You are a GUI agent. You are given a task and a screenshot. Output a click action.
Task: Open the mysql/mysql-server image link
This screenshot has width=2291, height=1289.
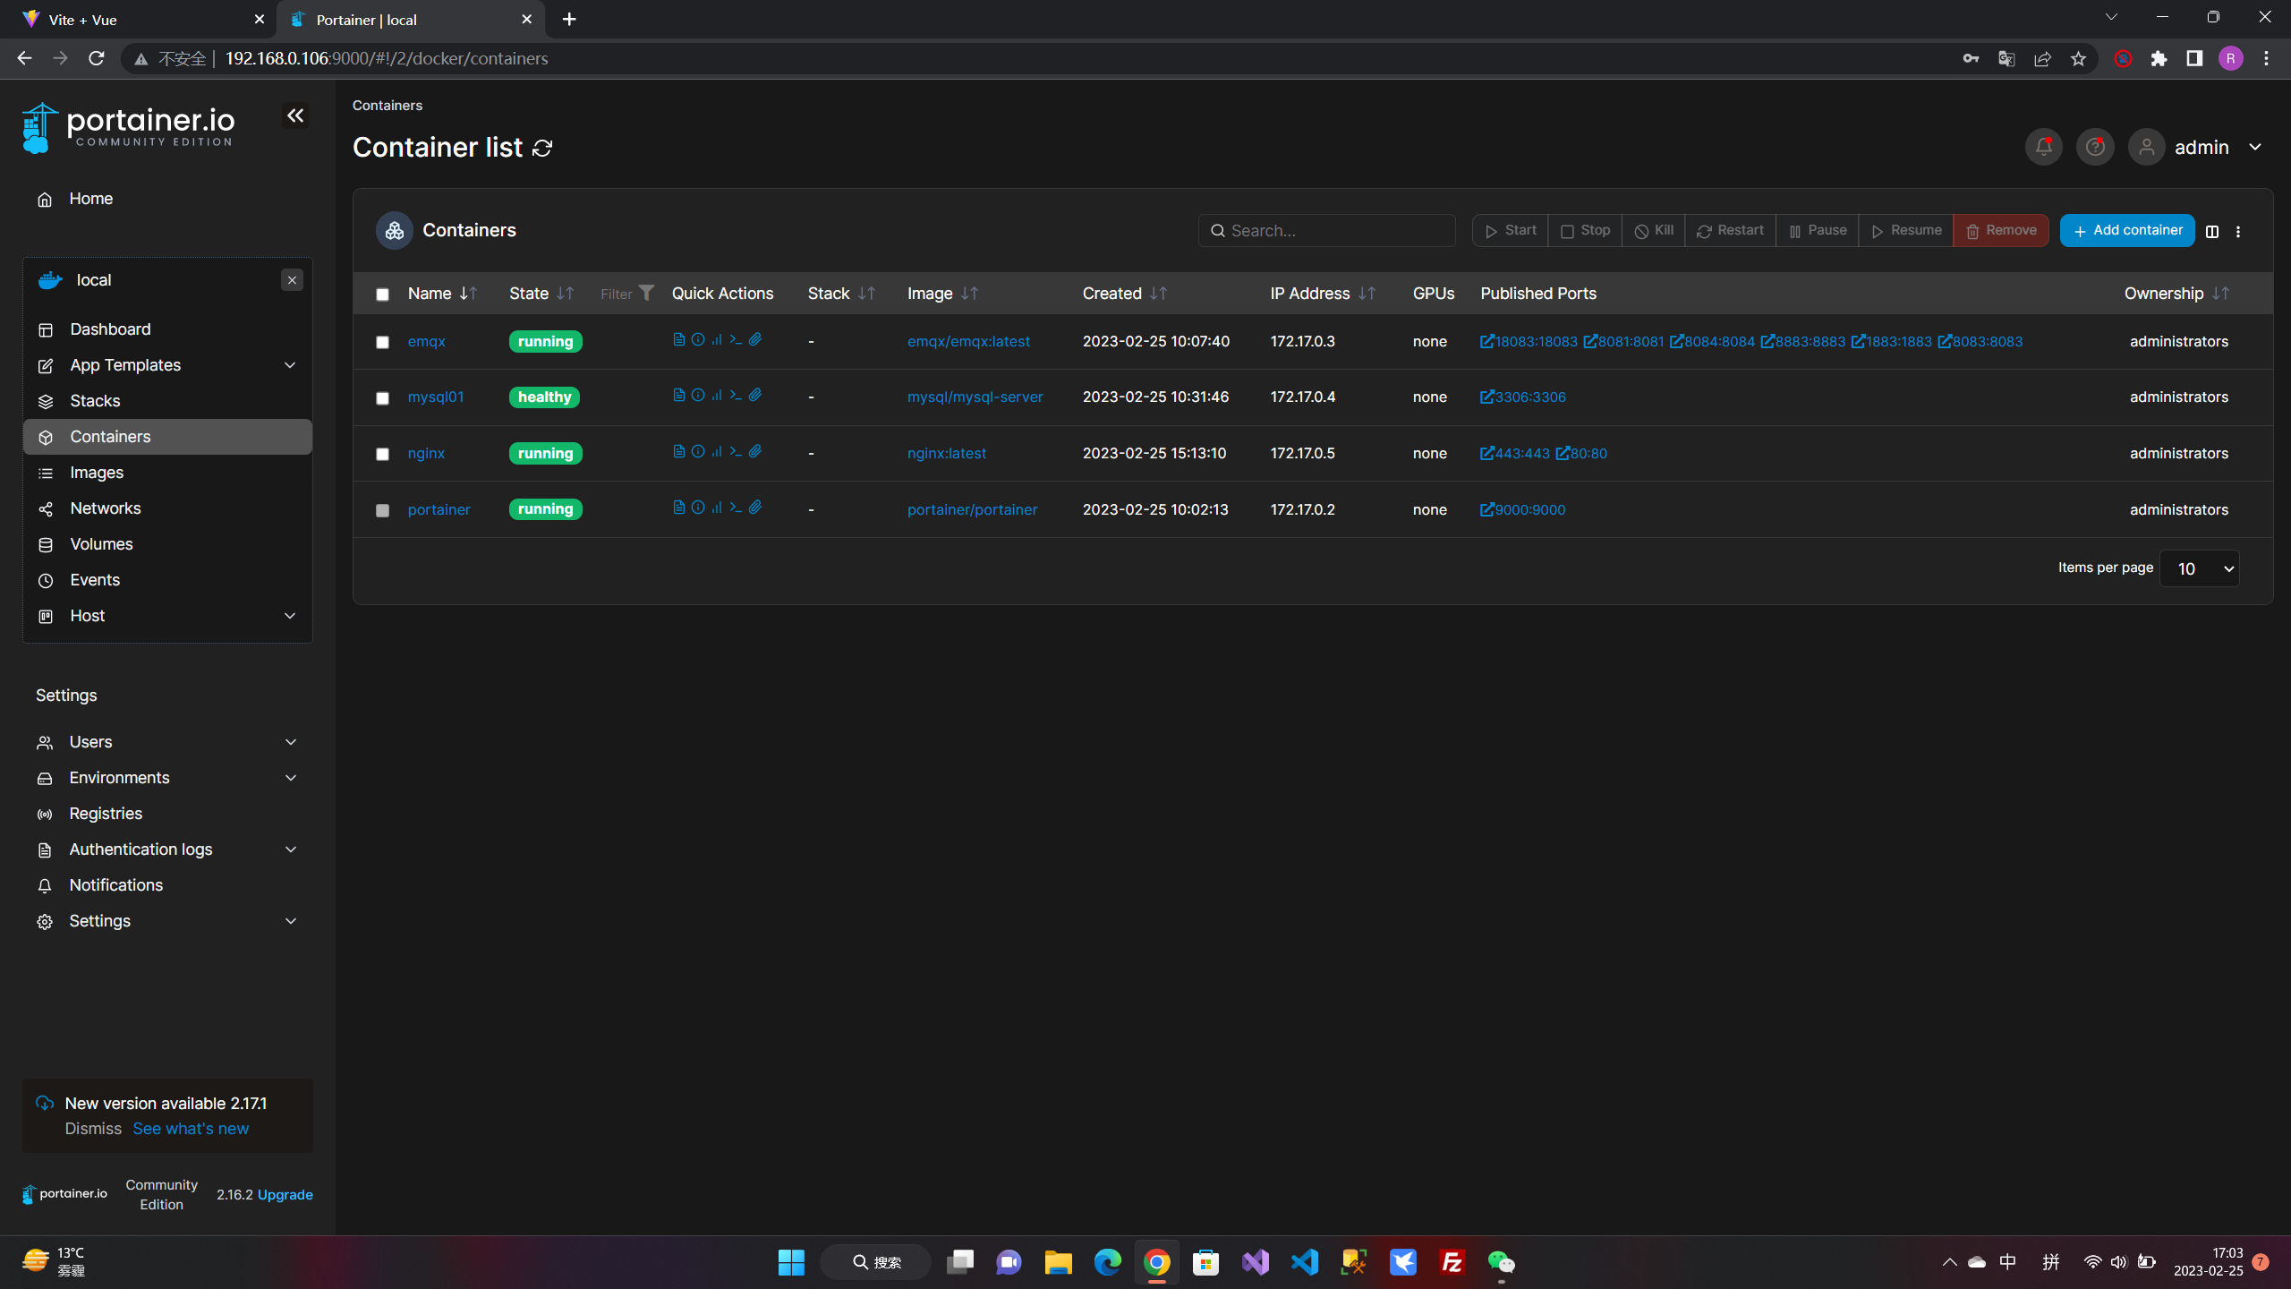(975, 397)
